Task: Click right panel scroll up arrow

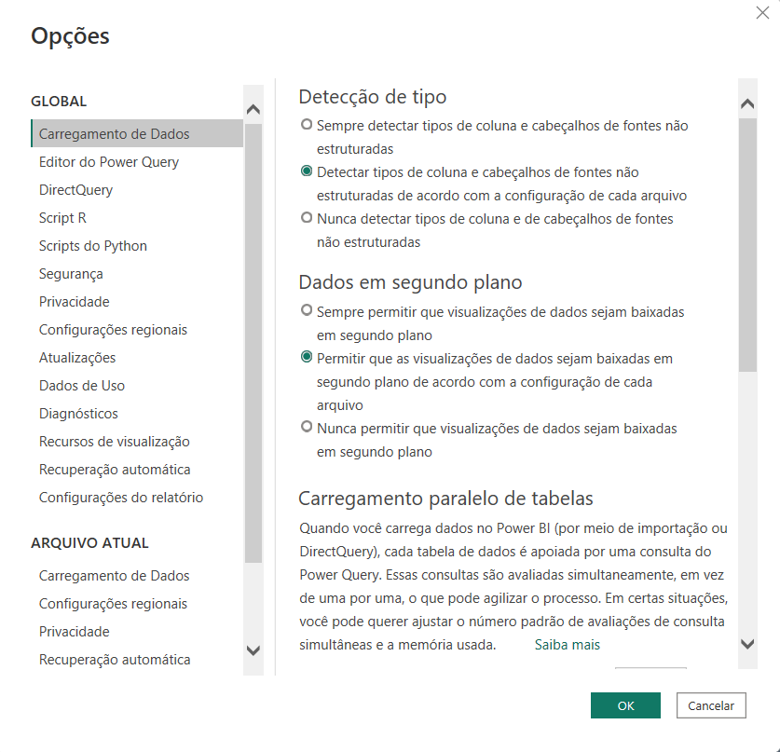Action: (x=747, y=103)
